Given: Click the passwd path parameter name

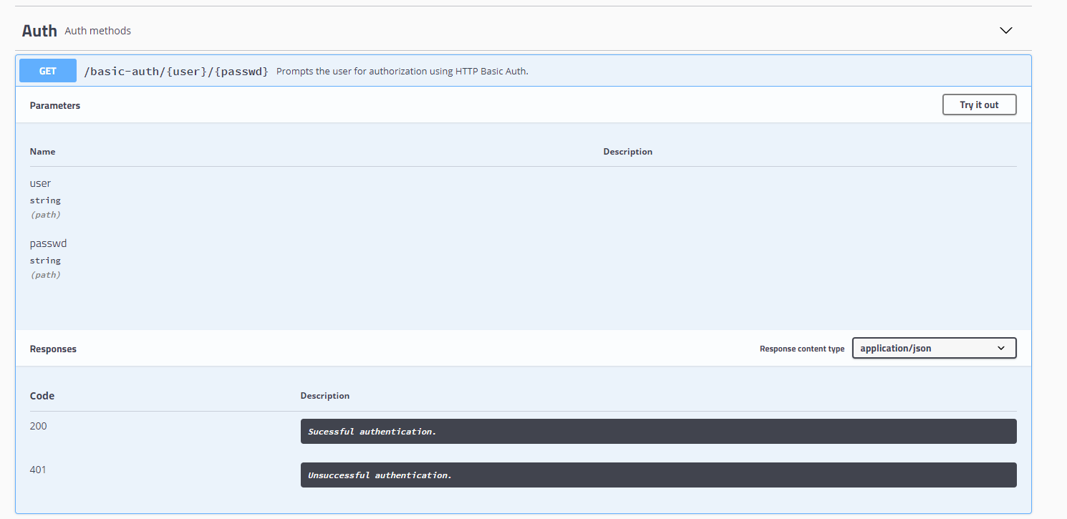Looking at the screenshot, I should click(x=48, y=243).
